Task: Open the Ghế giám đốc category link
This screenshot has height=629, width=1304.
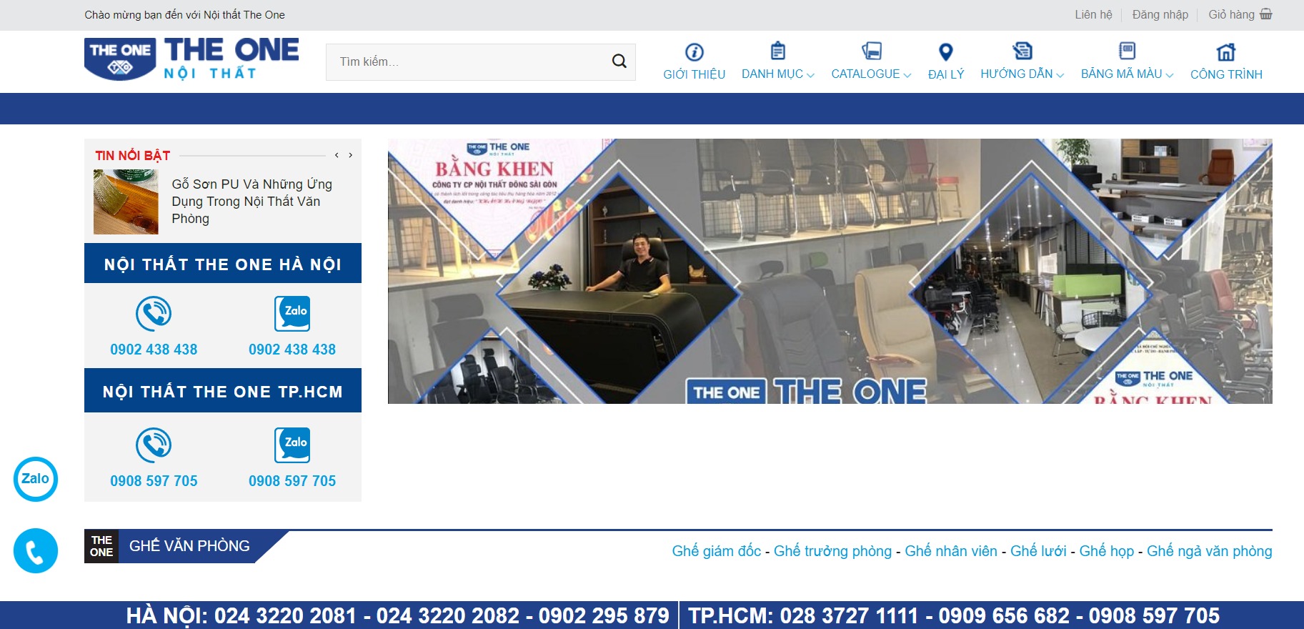Action: click(716, 551)
